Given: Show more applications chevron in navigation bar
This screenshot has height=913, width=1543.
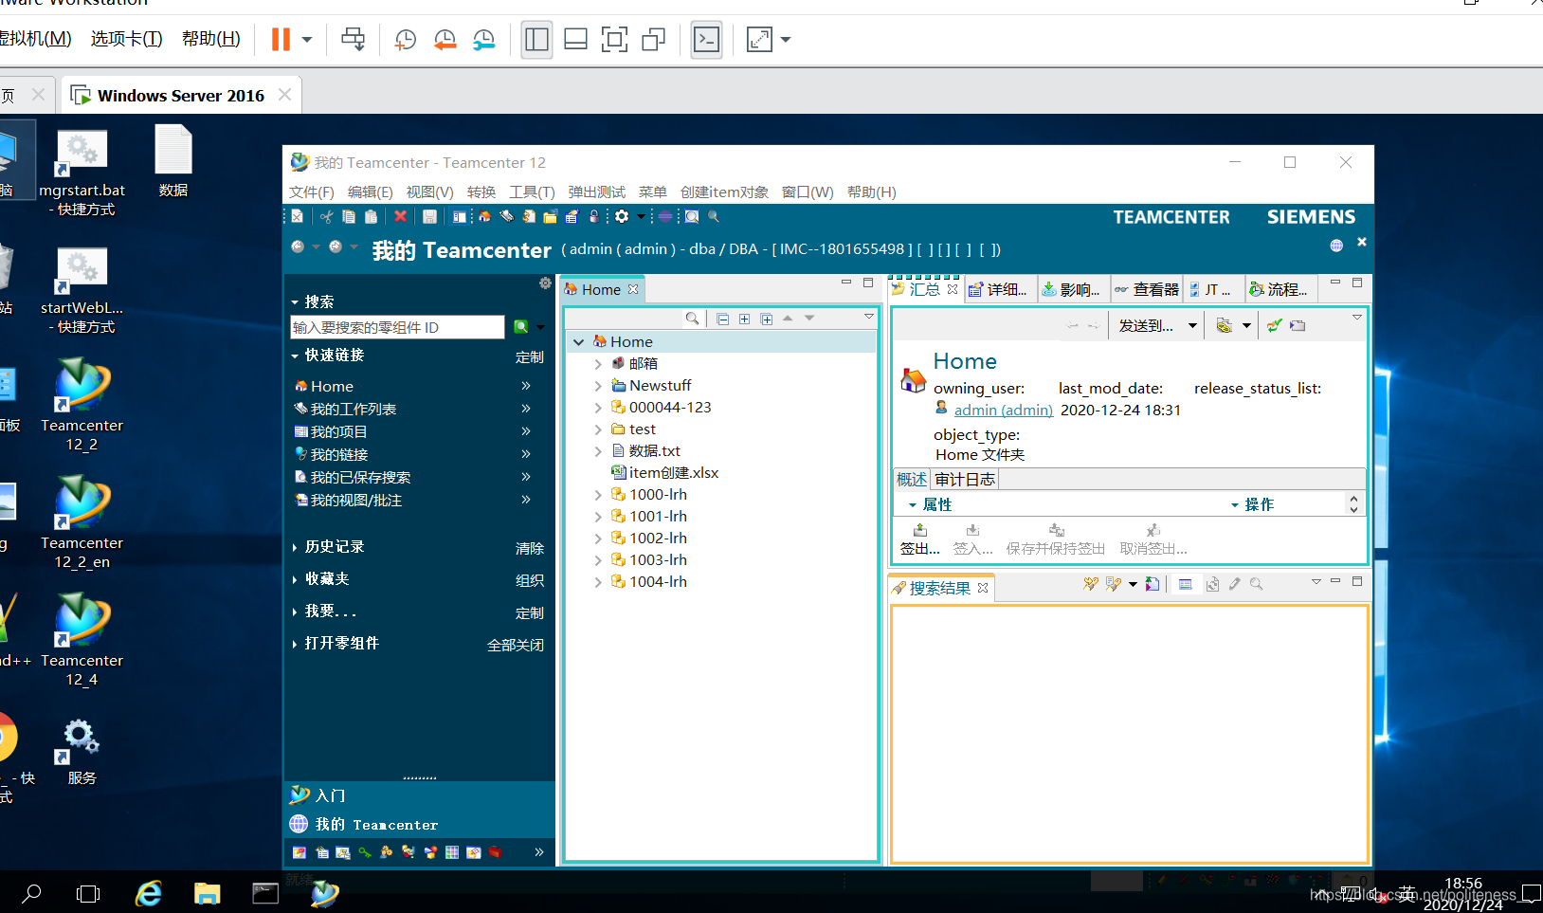Looking at the screenshot, I should (x=539, y=852).
